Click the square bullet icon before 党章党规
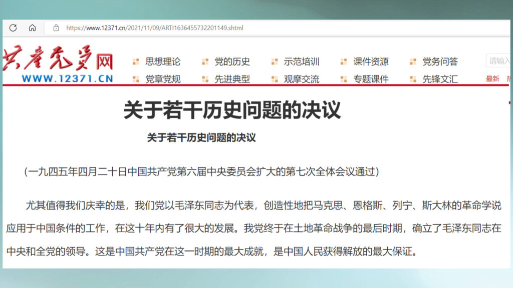Viewport: 513px width, 288px height. pos(136,79)
